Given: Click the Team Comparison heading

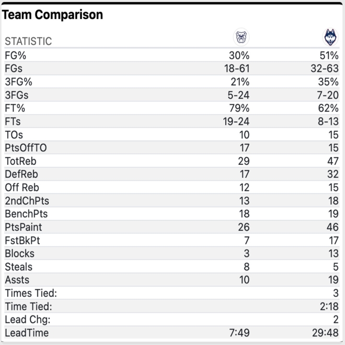Looking at the screenshot, I should point(52,15).
